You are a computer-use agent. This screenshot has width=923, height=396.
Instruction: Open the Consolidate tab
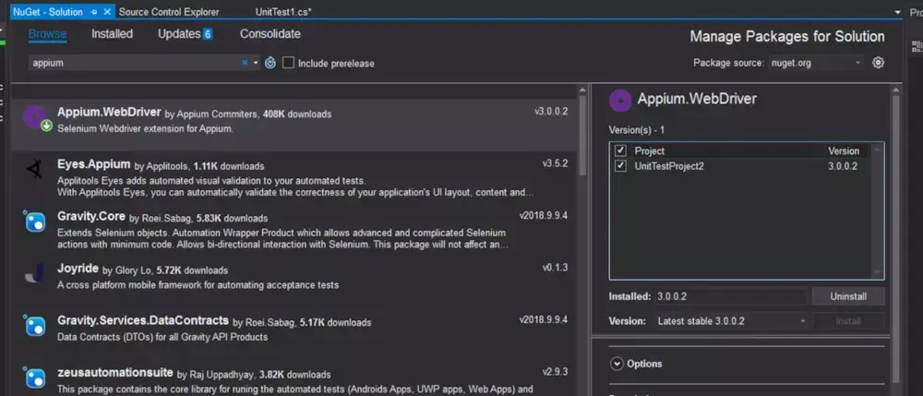click(270, 34)
